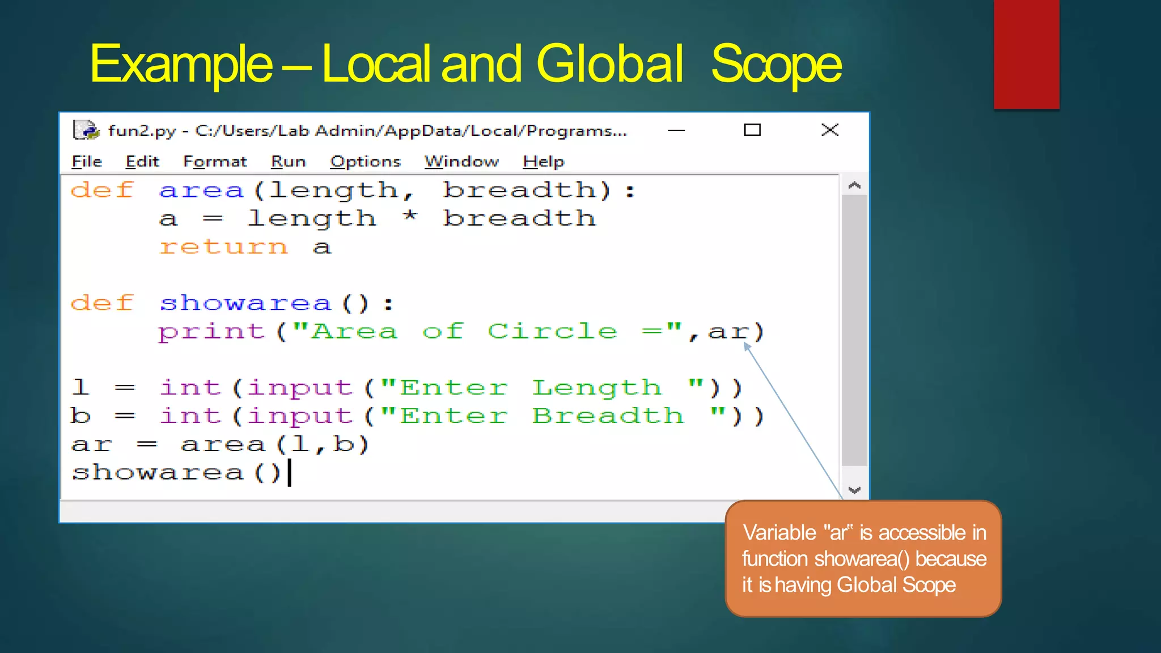Click the 'return a' line
The image size is (1161, 653).
(245, 247)
